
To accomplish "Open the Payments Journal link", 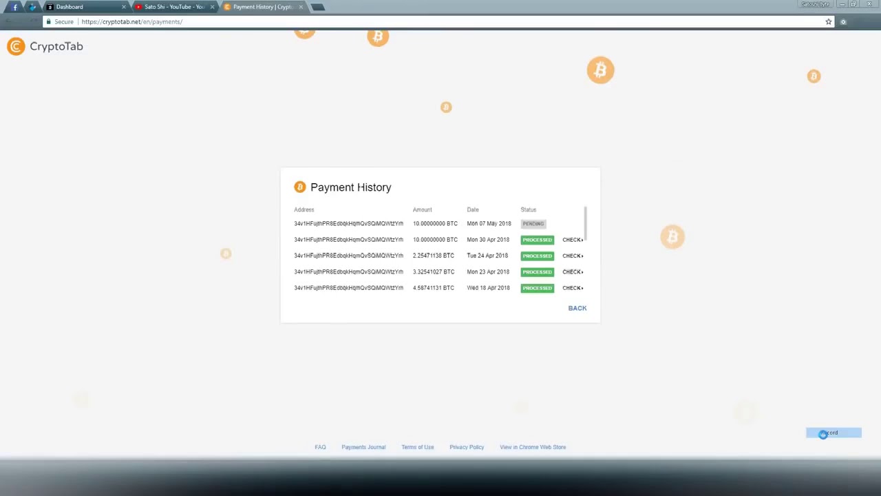I will [363, 447].
